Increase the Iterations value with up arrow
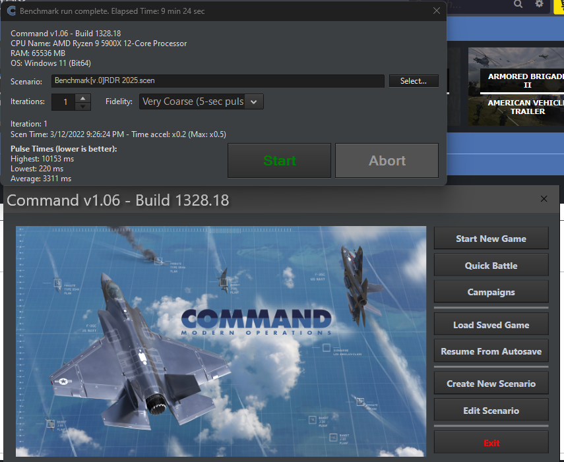 click(82, 98)
